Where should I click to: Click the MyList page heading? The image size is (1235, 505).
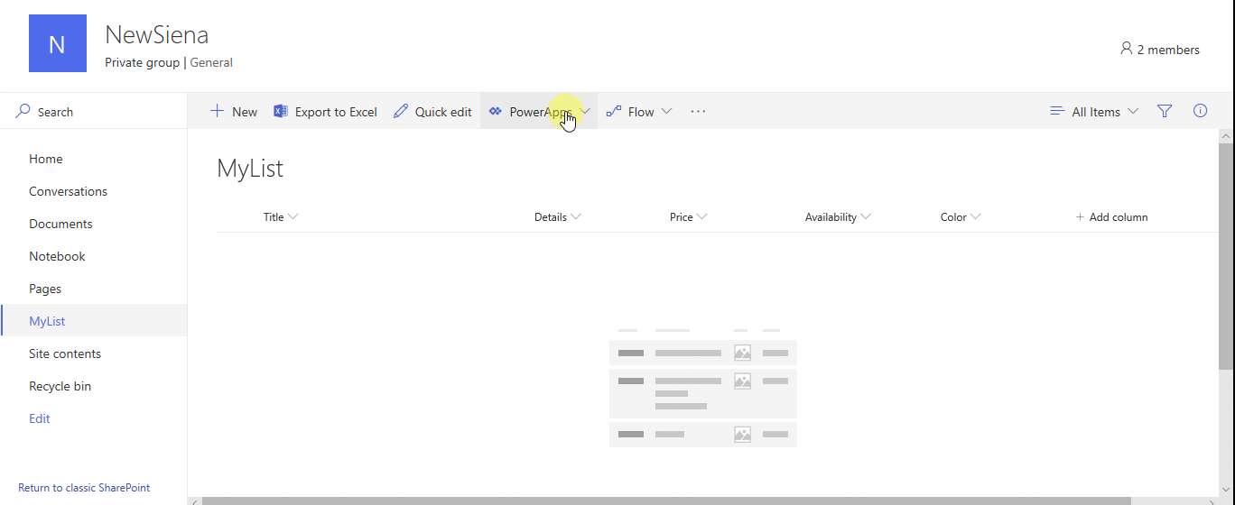tap(250, 169)
